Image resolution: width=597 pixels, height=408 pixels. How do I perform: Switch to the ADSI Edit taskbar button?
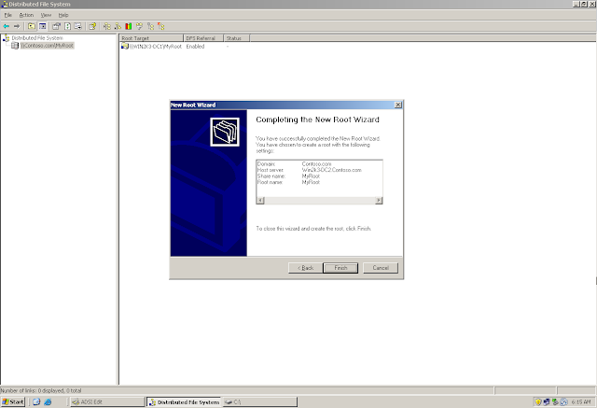click(x=107, y=401)
